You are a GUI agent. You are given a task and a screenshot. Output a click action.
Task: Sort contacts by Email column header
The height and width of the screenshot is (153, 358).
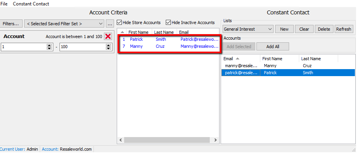pyautogui.click(x=240, y=59)
